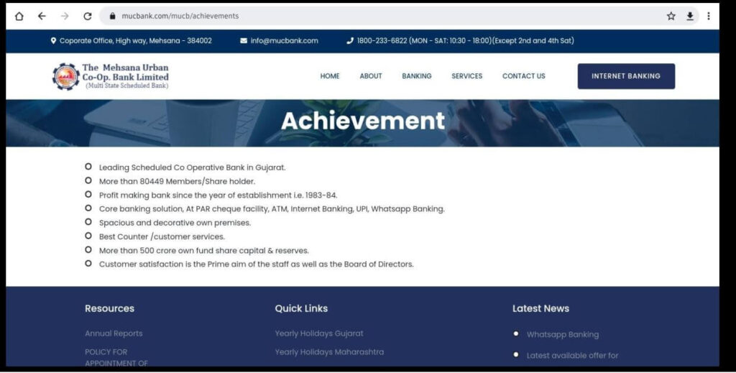Click the 1800-233-6822 phone number
Viewport: 736px width, 373px height.
382,41
